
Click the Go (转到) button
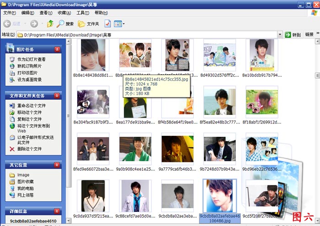(x=293, y=35)
